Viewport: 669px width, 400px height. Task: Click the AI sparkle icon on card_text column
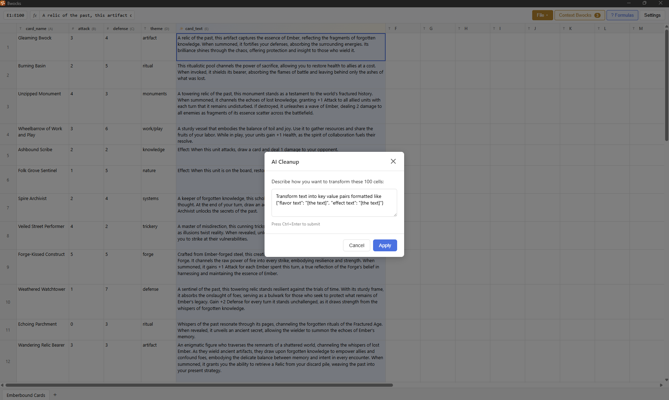181,29
